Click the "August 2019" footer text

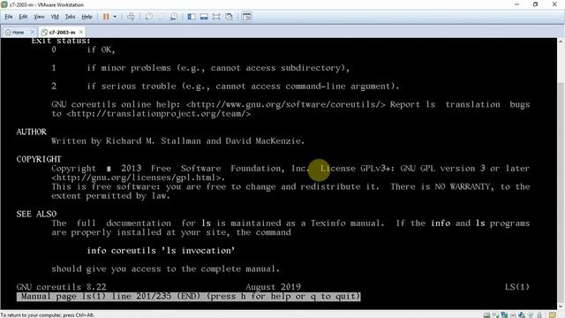(x=273, y=287)
